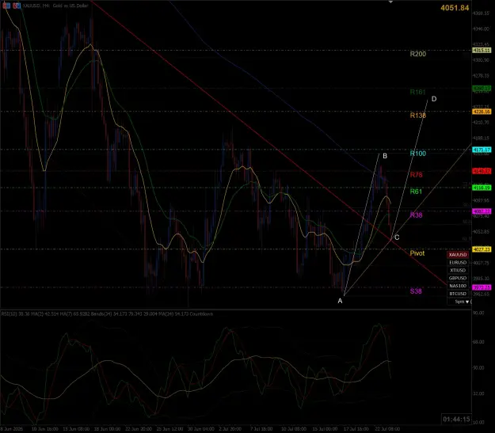Image resolution: width=495 pixels, height=433 pixels.
Task: Click the orange 4226.16 price tag
Action: tap(482, 112)
